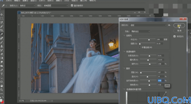Confirm HDR Toning with the OK button

click(179, 25)
